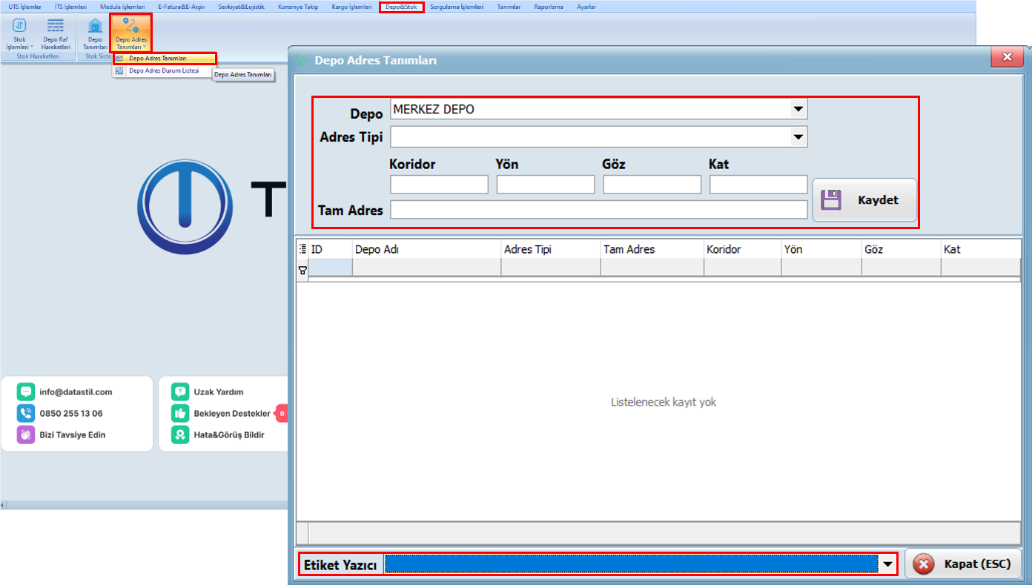Click Depo Adres Tanımları ribbon icon
Screen dimensions: 1032x585
pos(131,26)
